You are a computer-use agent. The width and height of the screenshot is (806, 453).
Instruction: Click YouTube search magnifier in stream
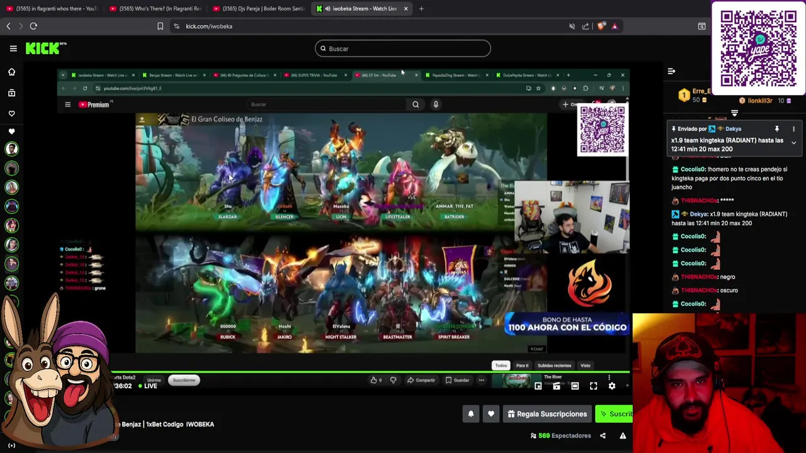point(416,104)
